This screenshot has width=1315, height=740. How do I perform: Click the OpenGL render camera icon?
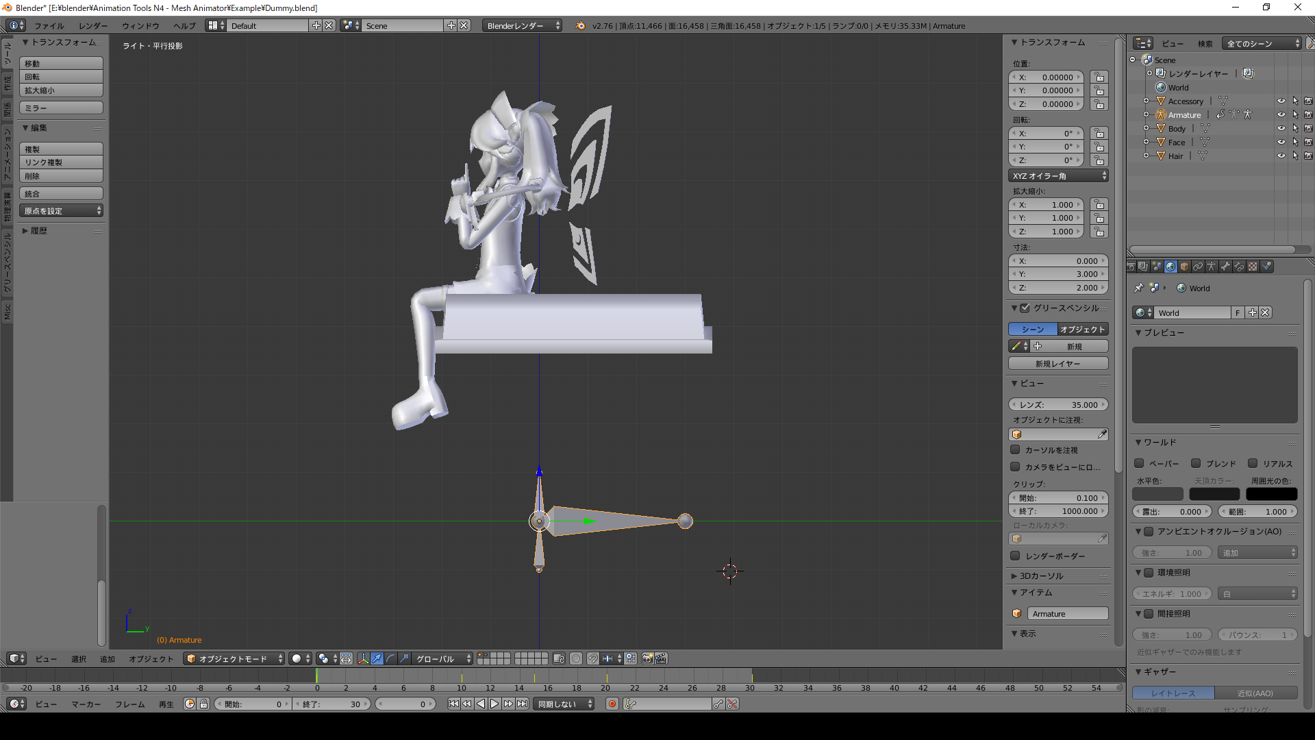pos(647,658)
